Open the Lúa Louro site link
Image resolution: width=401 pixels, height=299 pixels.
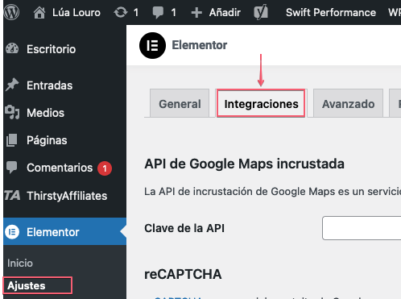[76, 13]
